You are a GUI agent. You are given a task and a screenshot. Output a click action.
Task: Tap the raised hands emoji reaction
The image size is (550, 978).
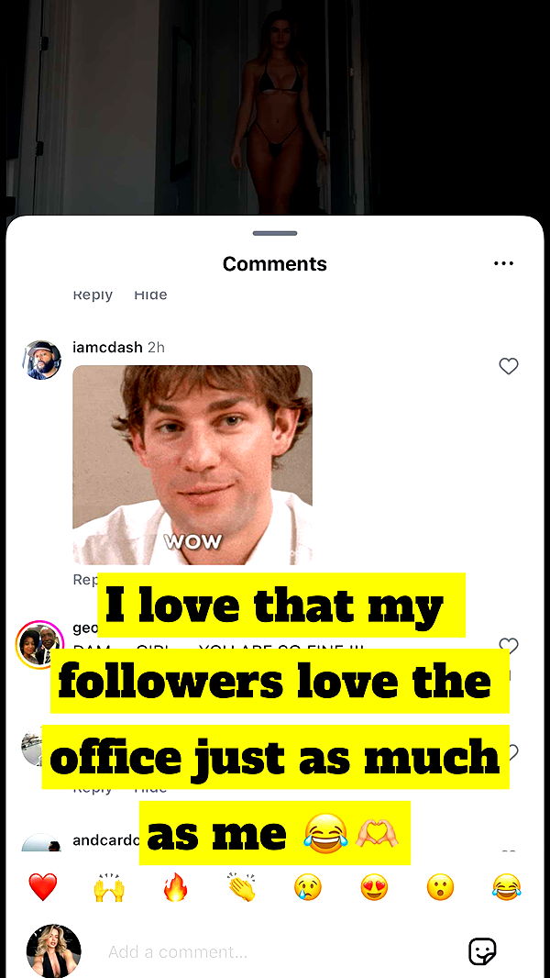pyautogui.click(x=108, y=887)
